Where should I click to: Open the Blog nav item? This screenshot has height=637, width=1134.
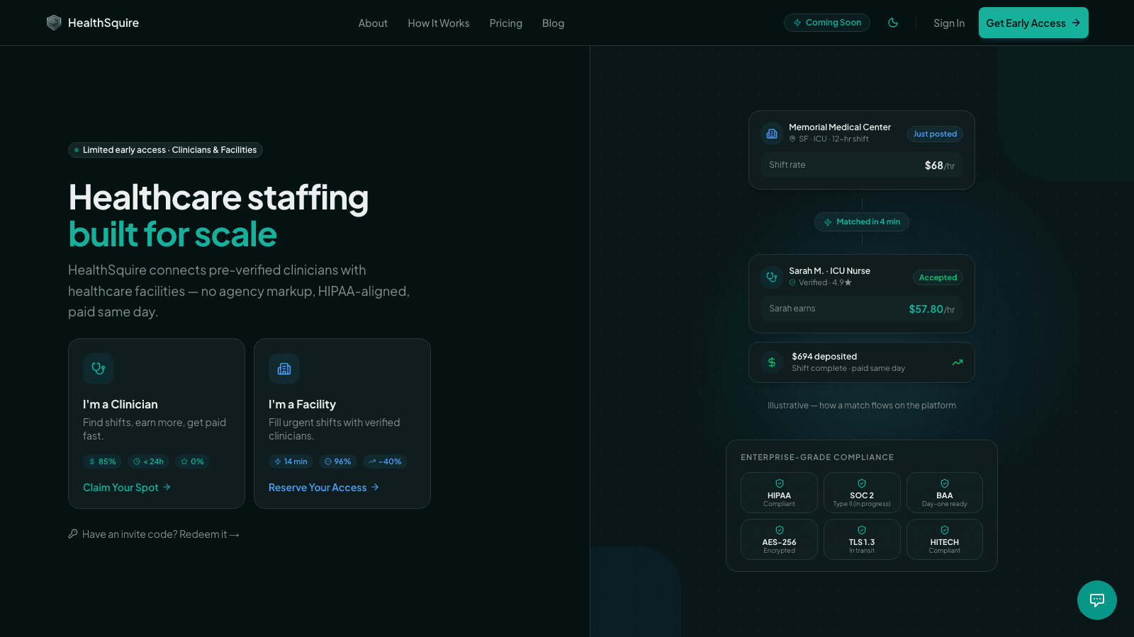click(x=554, y=23)
